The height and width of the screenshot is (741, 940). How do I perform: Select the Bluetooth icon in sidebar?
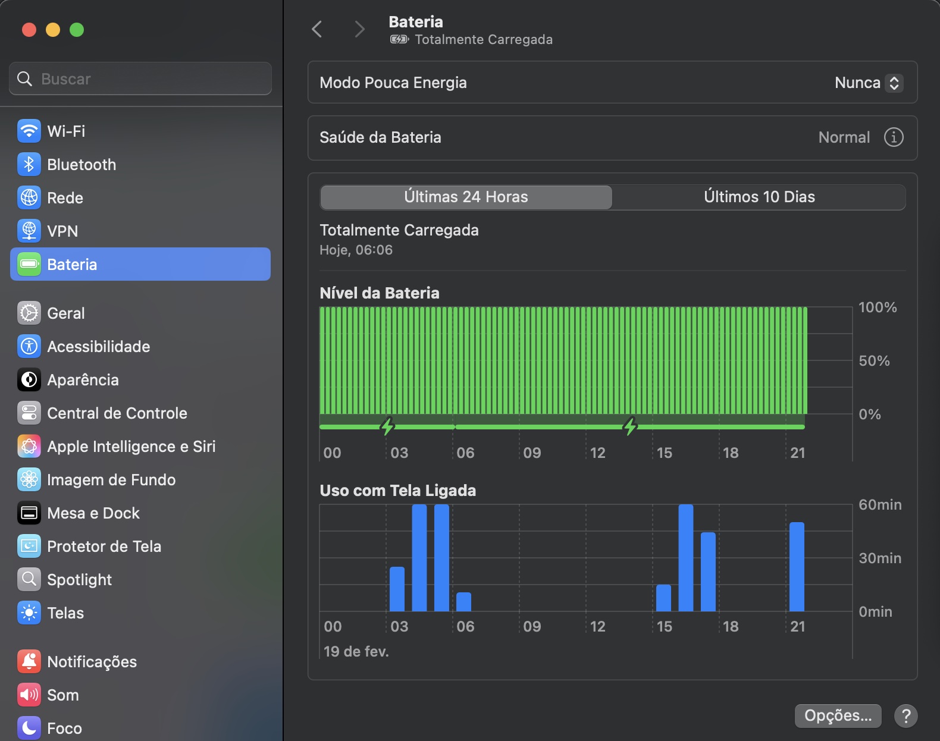pos(29,164)
